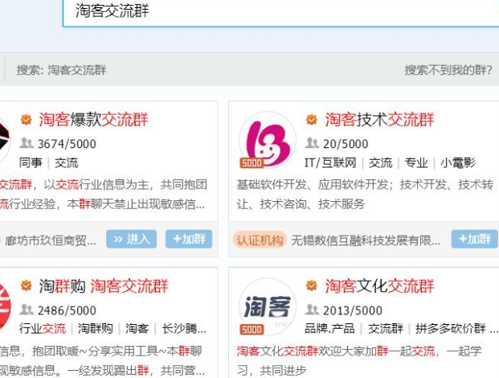This screenshot has width=499, height=378.
Task: Click the 5000 badge on 淘客文化交流群 avatar
Action: [x=252, y=330]
